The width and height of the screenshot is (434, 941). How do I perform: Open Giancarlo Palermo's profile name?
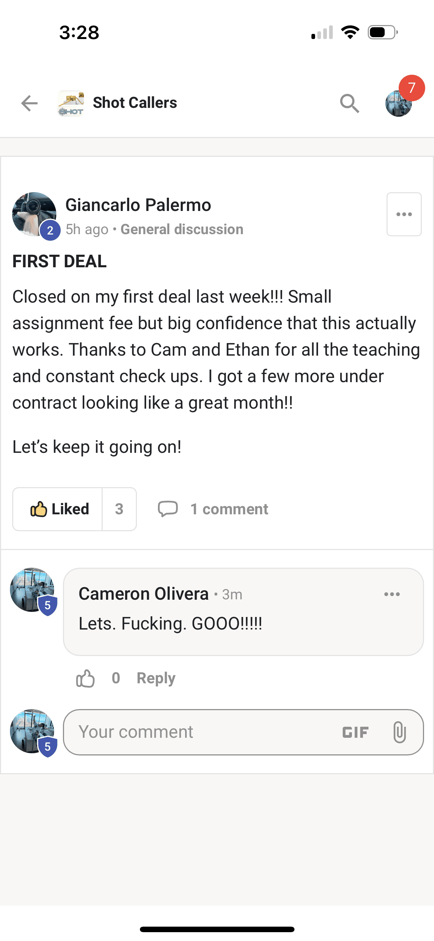pos(138,205)
